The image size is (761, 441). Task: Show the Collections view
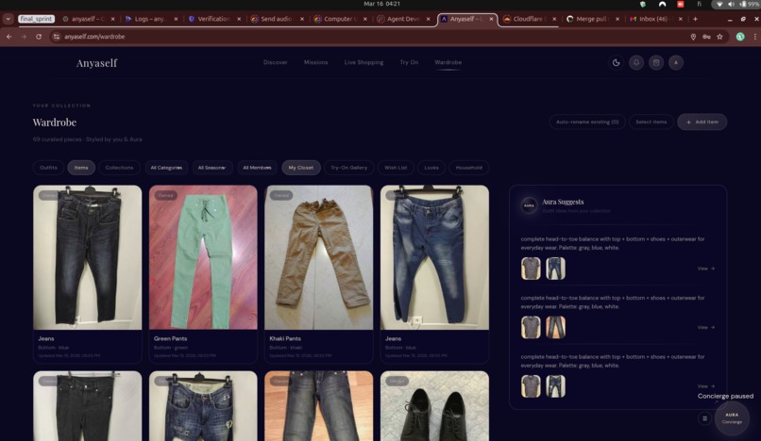coord(119,168)
